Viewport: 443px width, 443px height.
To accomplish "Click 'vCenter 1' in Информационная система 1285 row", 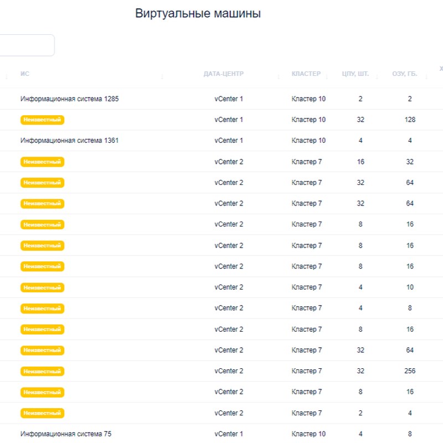I will tap(229, 99).
